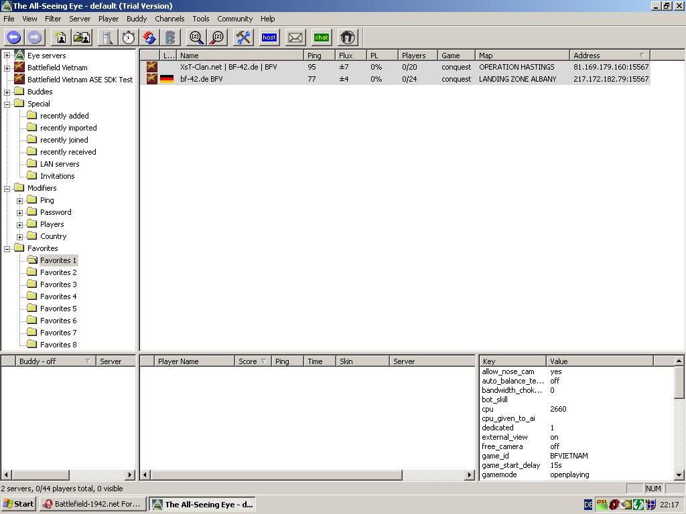This screenshot has width=686, height=514.
Task: Select the LAN servers folder
Action: (x=60, y=164)
